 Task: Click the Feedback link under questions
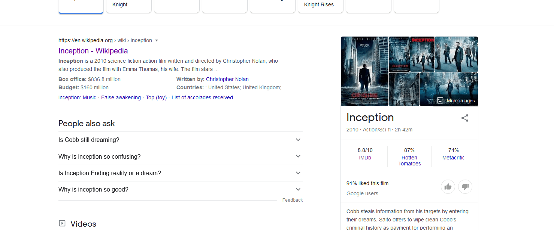[x=293, y=200]
